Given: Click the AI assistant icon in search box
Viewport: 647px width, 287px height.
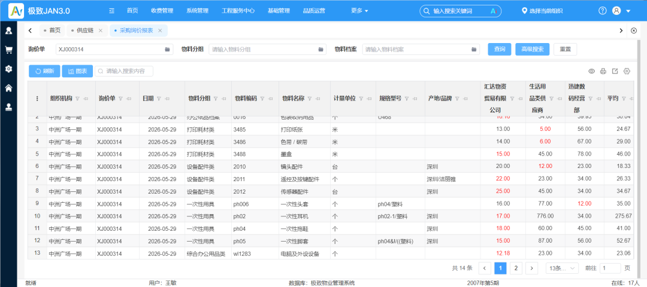Looking at the screenshot, I should 492,11.
